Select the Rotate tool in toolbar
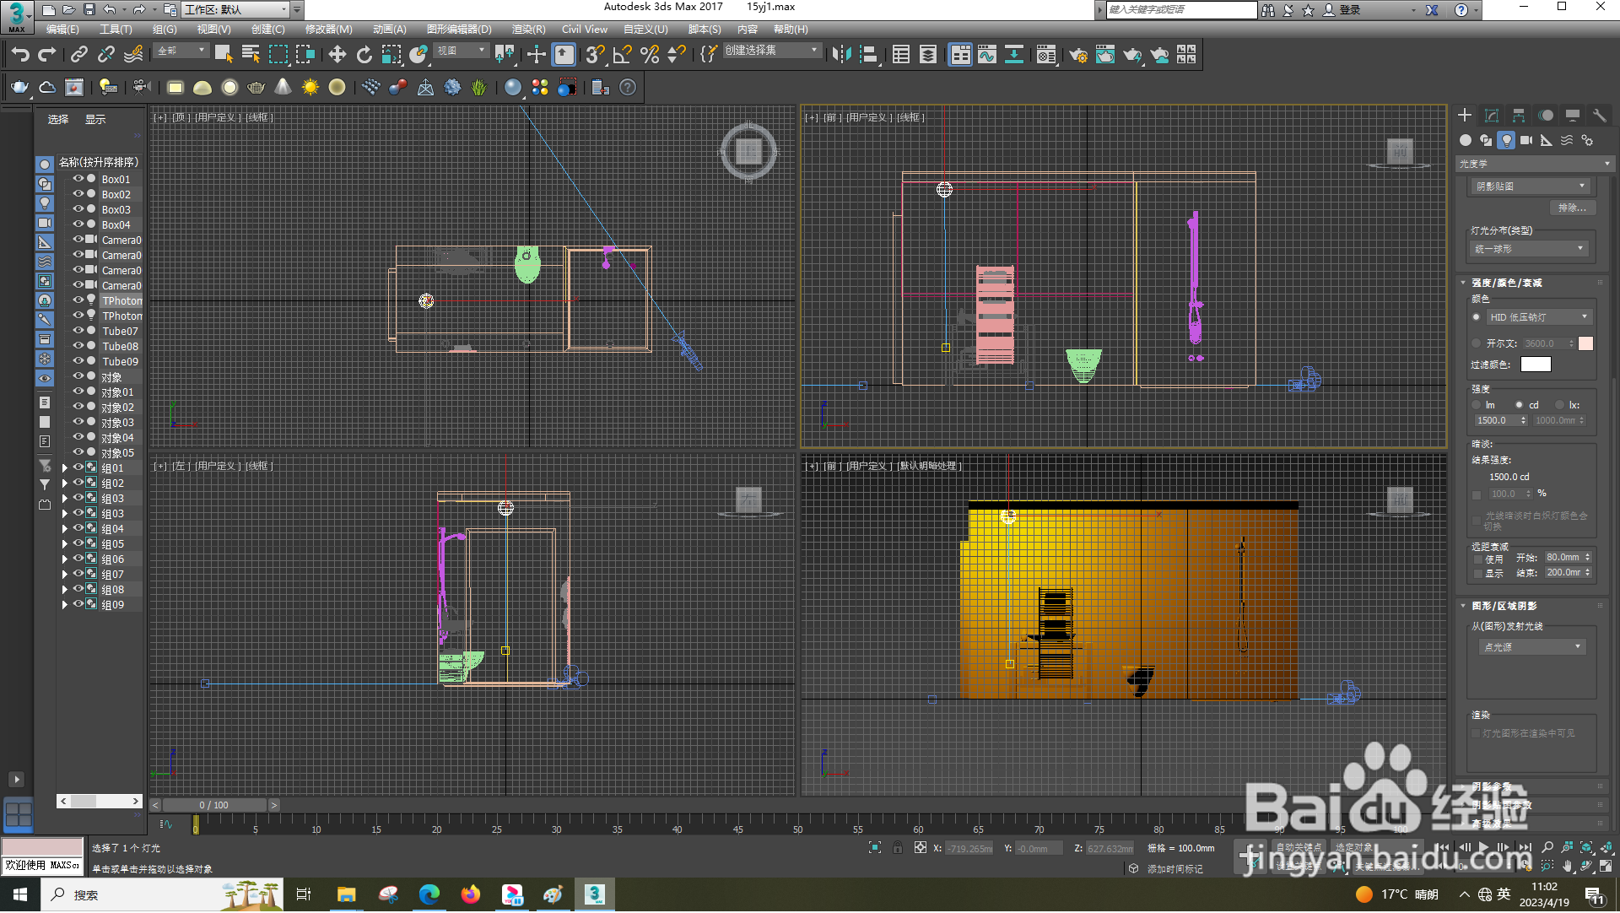Image resolution: width=1620 pixels, height=913 pixels. click(364, 55)
